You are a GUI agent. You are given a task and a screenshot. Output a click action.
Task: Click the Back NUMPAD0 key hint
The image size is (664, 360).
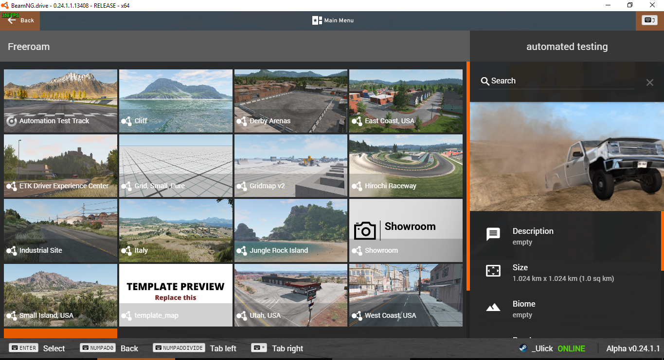(x=109, y=348)
